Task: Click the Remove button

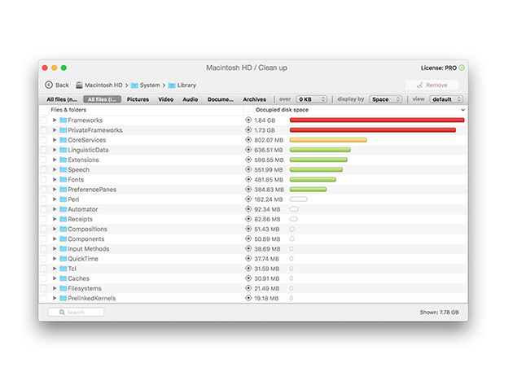Action: click(x=432, y=85)
